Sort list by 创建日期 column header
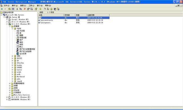 [x=98, y=15]
